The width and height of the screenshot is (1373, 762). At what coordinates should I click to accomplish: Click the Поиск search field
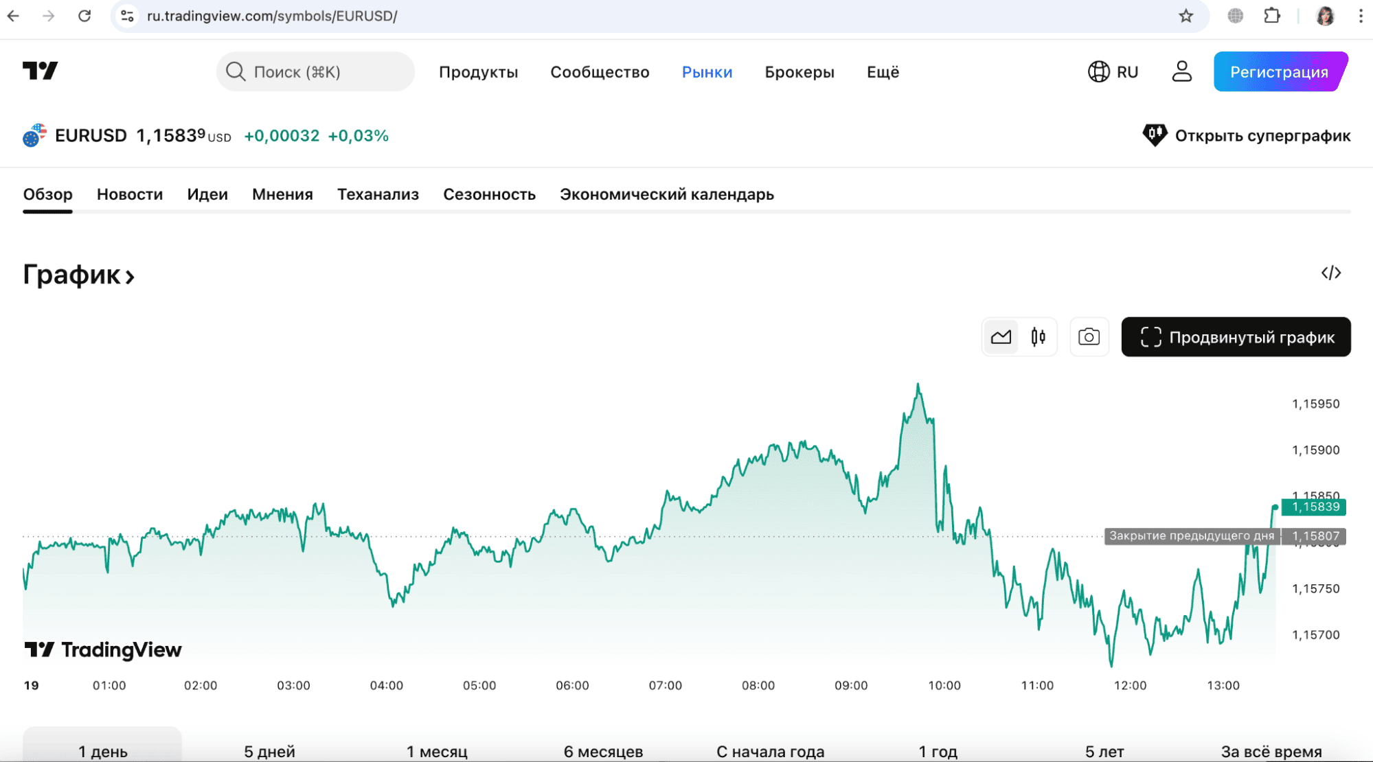(315, 71)
